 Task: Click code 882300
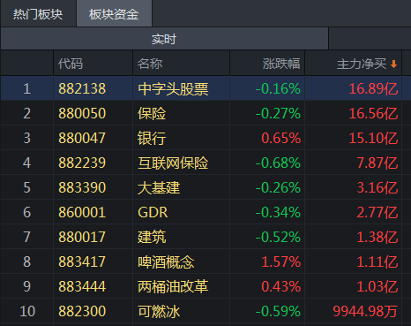(x=82, y=311)
